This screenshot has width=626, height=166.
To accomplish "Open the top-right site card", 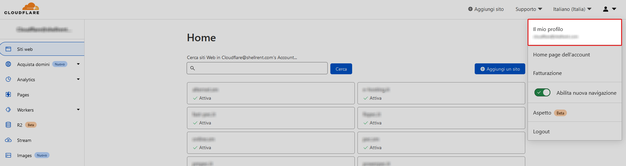I will (x=441, y=93).
